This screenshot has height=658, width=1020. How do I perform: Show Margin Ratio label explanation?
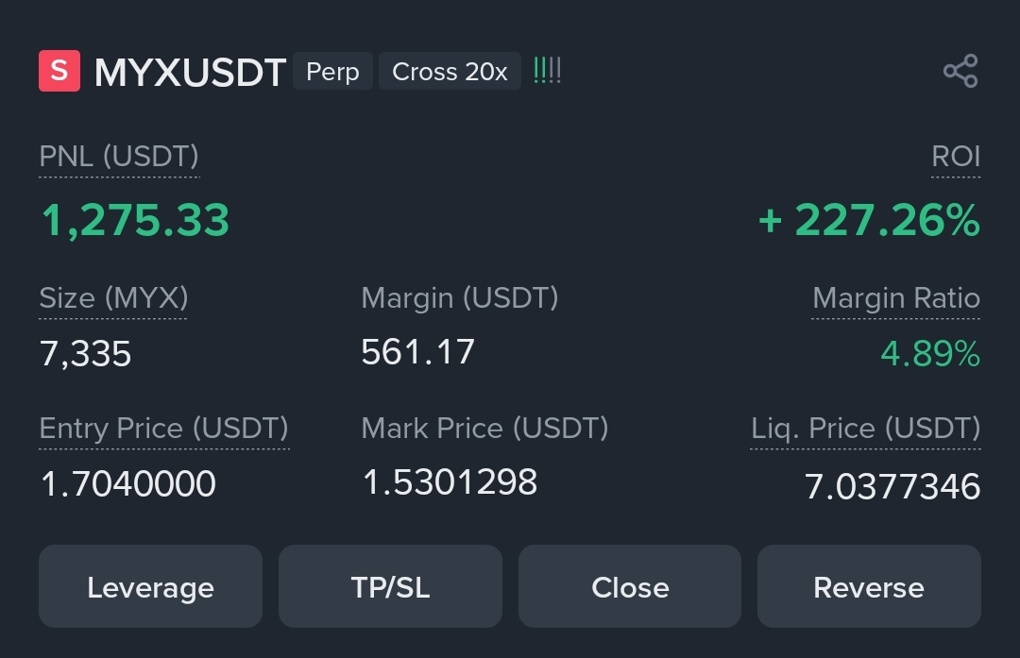click(895, 298)
